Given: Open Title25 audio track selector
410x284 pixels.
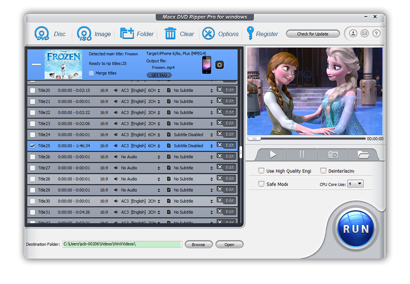Looking at the screenshot, I should coord(159,146).
